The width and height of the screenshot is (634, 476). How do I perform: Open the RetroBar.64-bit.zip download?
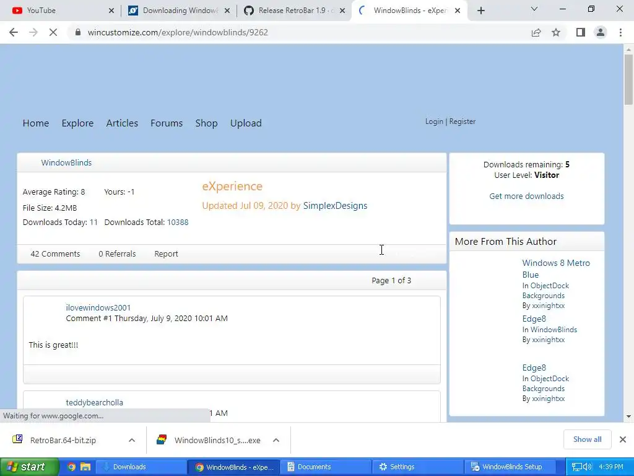[63, 440]
